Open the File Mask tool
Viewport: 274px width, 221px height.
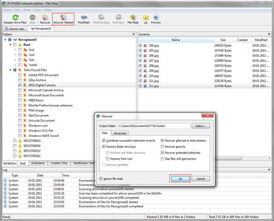pyautogui.click(x=133, y=18)
